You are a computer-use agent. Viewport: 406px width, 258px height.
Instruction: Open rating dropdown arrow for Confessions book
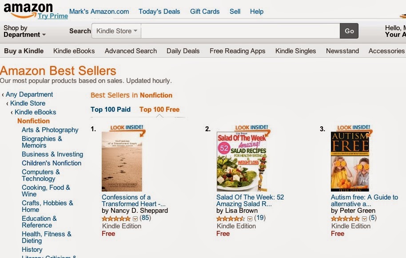pyautogui.click(x=135, y=219)
